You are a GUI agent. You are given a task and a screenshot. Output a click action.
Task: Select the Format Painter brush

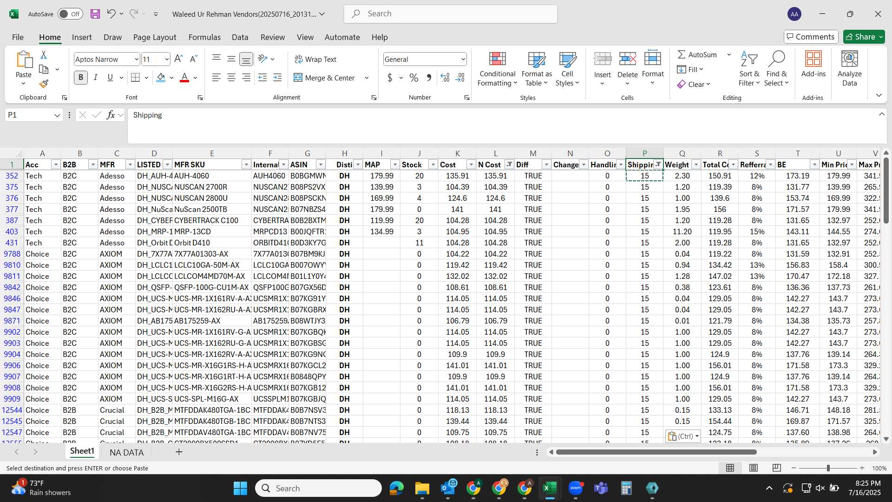point(44,84)
